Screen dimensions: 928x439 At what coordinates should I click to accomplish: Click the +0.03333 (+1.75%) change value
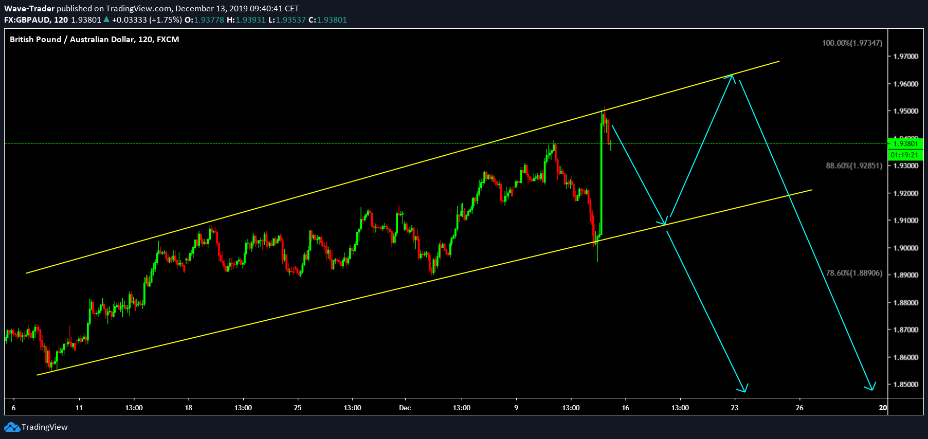tap(147, 20)
